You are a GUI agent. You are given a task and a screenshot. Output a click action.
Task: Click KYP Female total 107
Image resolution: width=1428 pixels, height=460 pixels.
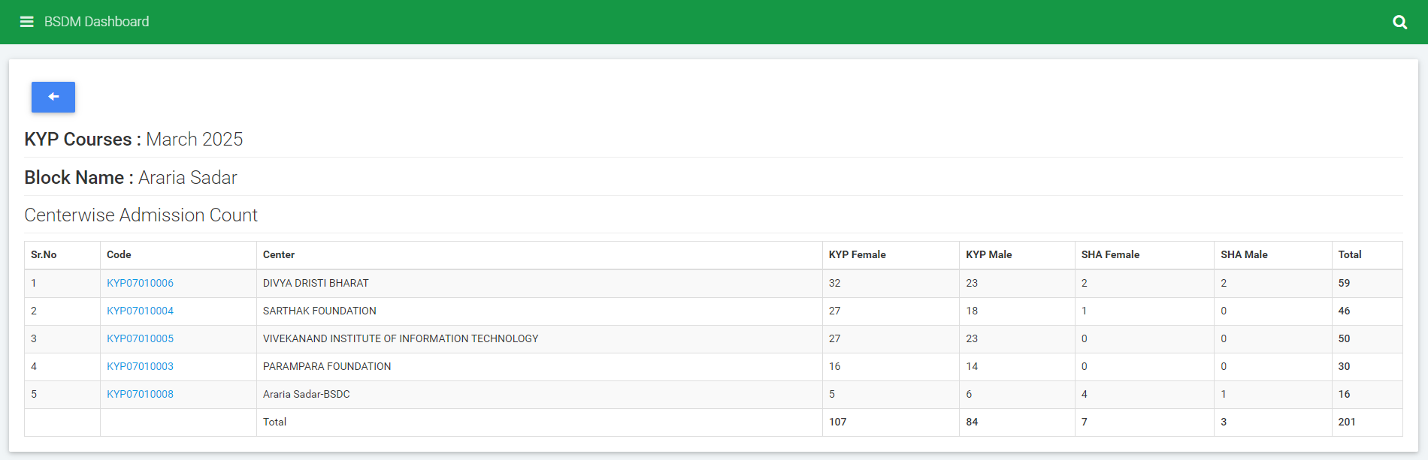837,422
